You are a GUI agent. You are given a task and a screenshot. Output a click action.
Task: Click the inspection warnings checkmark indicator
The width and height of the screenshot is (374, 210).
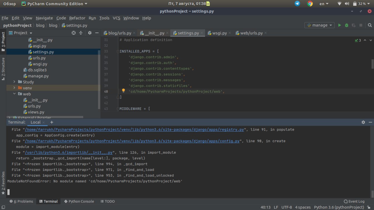click(x=358, y=40)
